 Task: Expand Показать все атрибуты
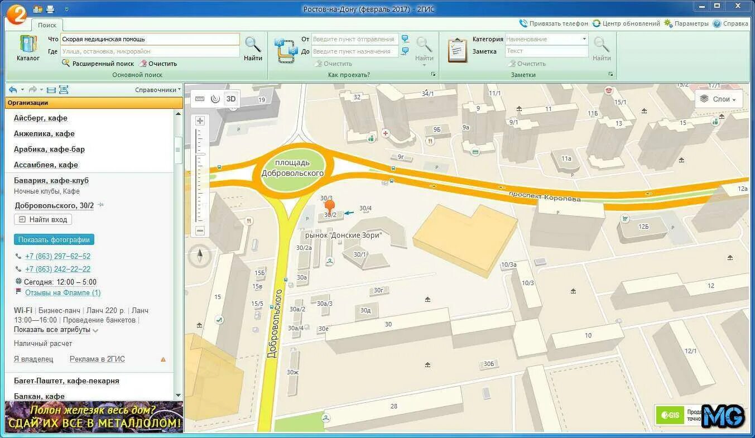coord(56,330)
